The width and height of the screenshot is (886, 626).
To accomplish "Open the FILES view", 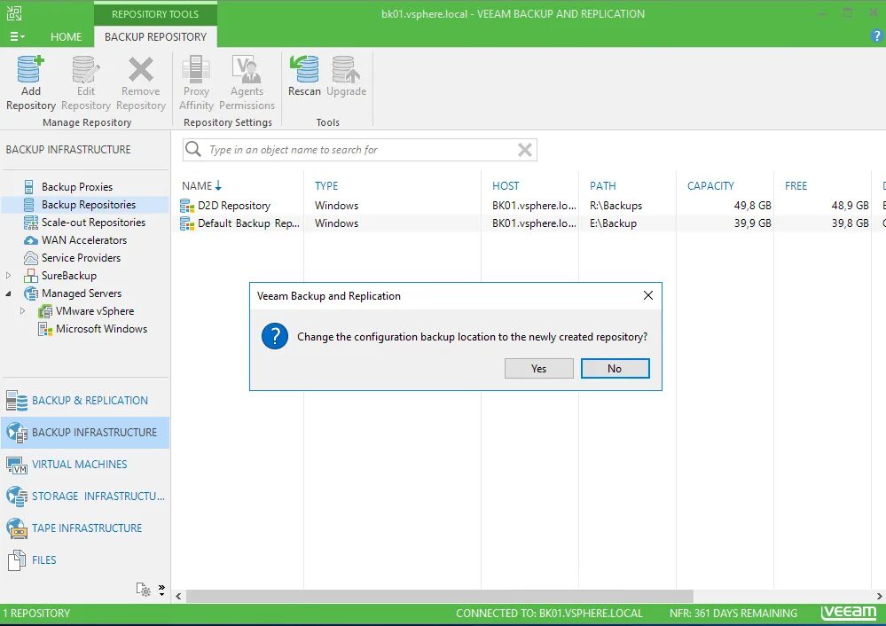I will [x=85, y=559].
